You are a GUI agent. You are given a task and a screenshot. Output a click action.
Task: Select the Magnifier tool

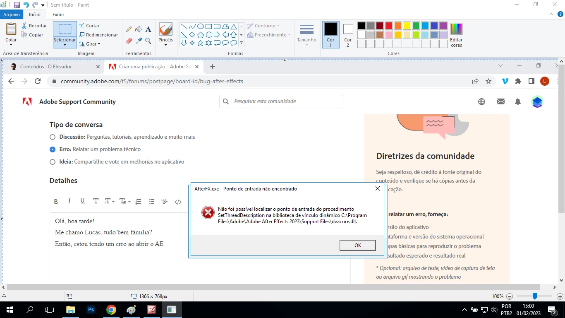point(148,41)
